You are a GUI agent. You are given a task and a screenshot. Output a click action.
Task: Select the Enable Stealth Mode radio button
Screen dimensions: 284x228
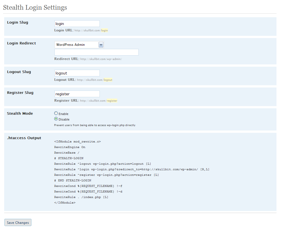56,113
